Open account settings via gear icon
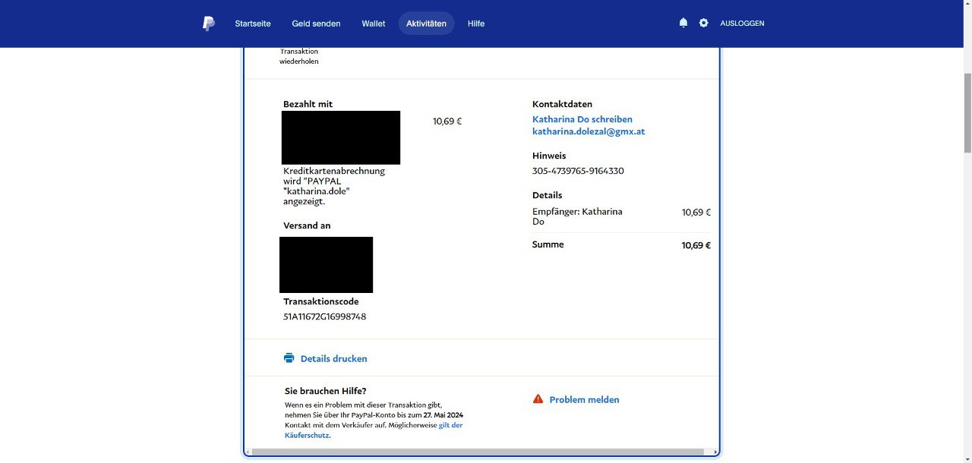The height and width of the screenshot is (463, 972). pyautogui.click(x=704, y=24)
